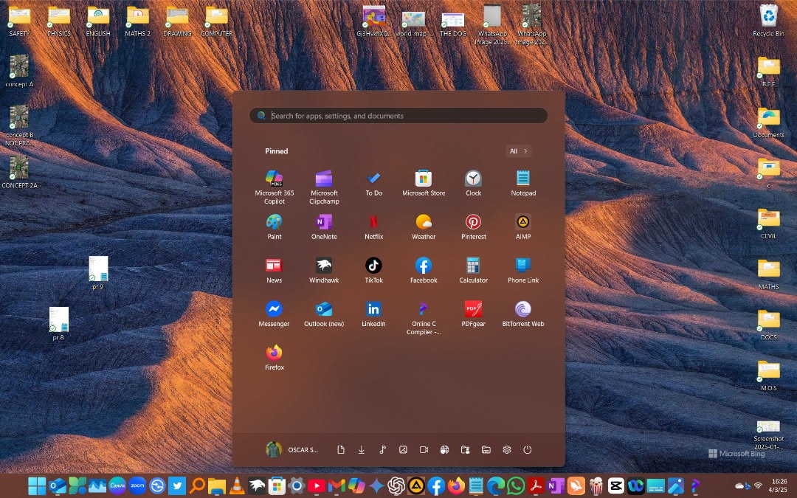The image size is (797, 498).
Task: Expand All apps list
Action: click(x=519, y=151)
